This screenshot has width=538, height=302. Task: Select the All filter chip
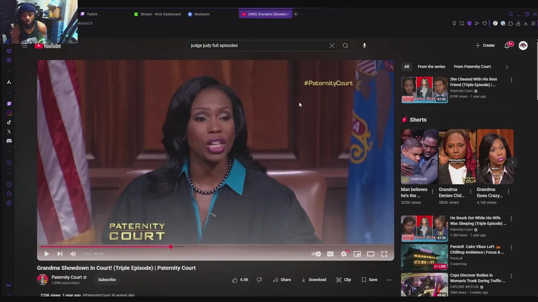click(x=406, y=67)
